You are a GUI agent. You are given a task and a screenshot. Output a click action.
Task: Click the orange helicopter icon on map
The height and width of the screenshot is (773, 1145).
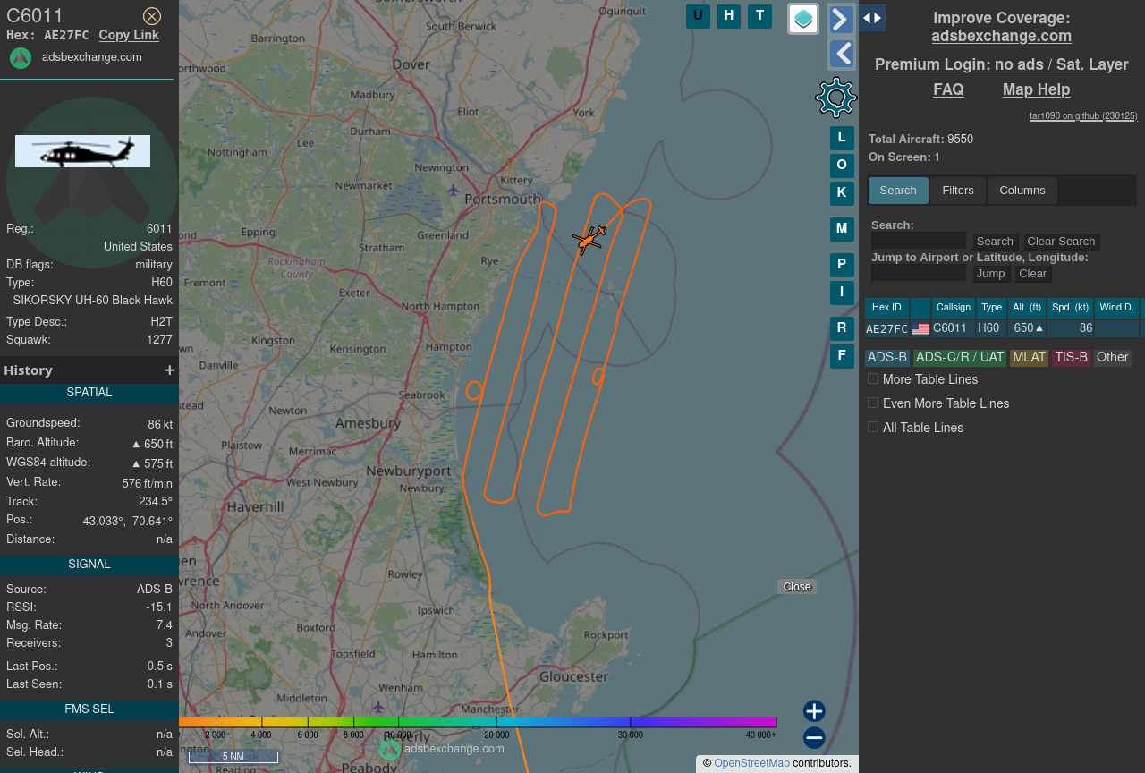click(x=589, y=239)
